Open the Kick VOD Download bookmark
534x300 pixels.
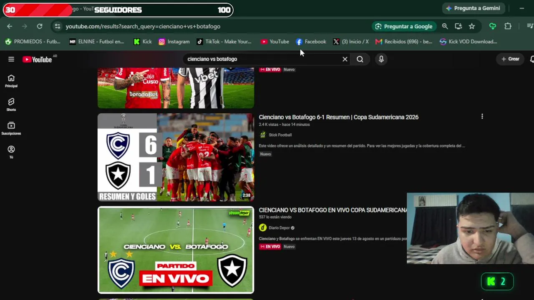469,42
